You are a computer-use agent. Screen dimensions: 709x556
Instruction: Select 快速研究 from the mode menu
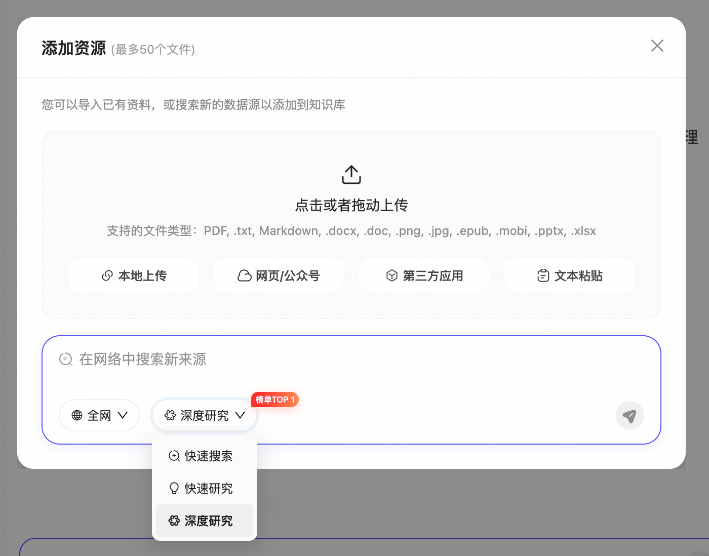coord(205,488)
